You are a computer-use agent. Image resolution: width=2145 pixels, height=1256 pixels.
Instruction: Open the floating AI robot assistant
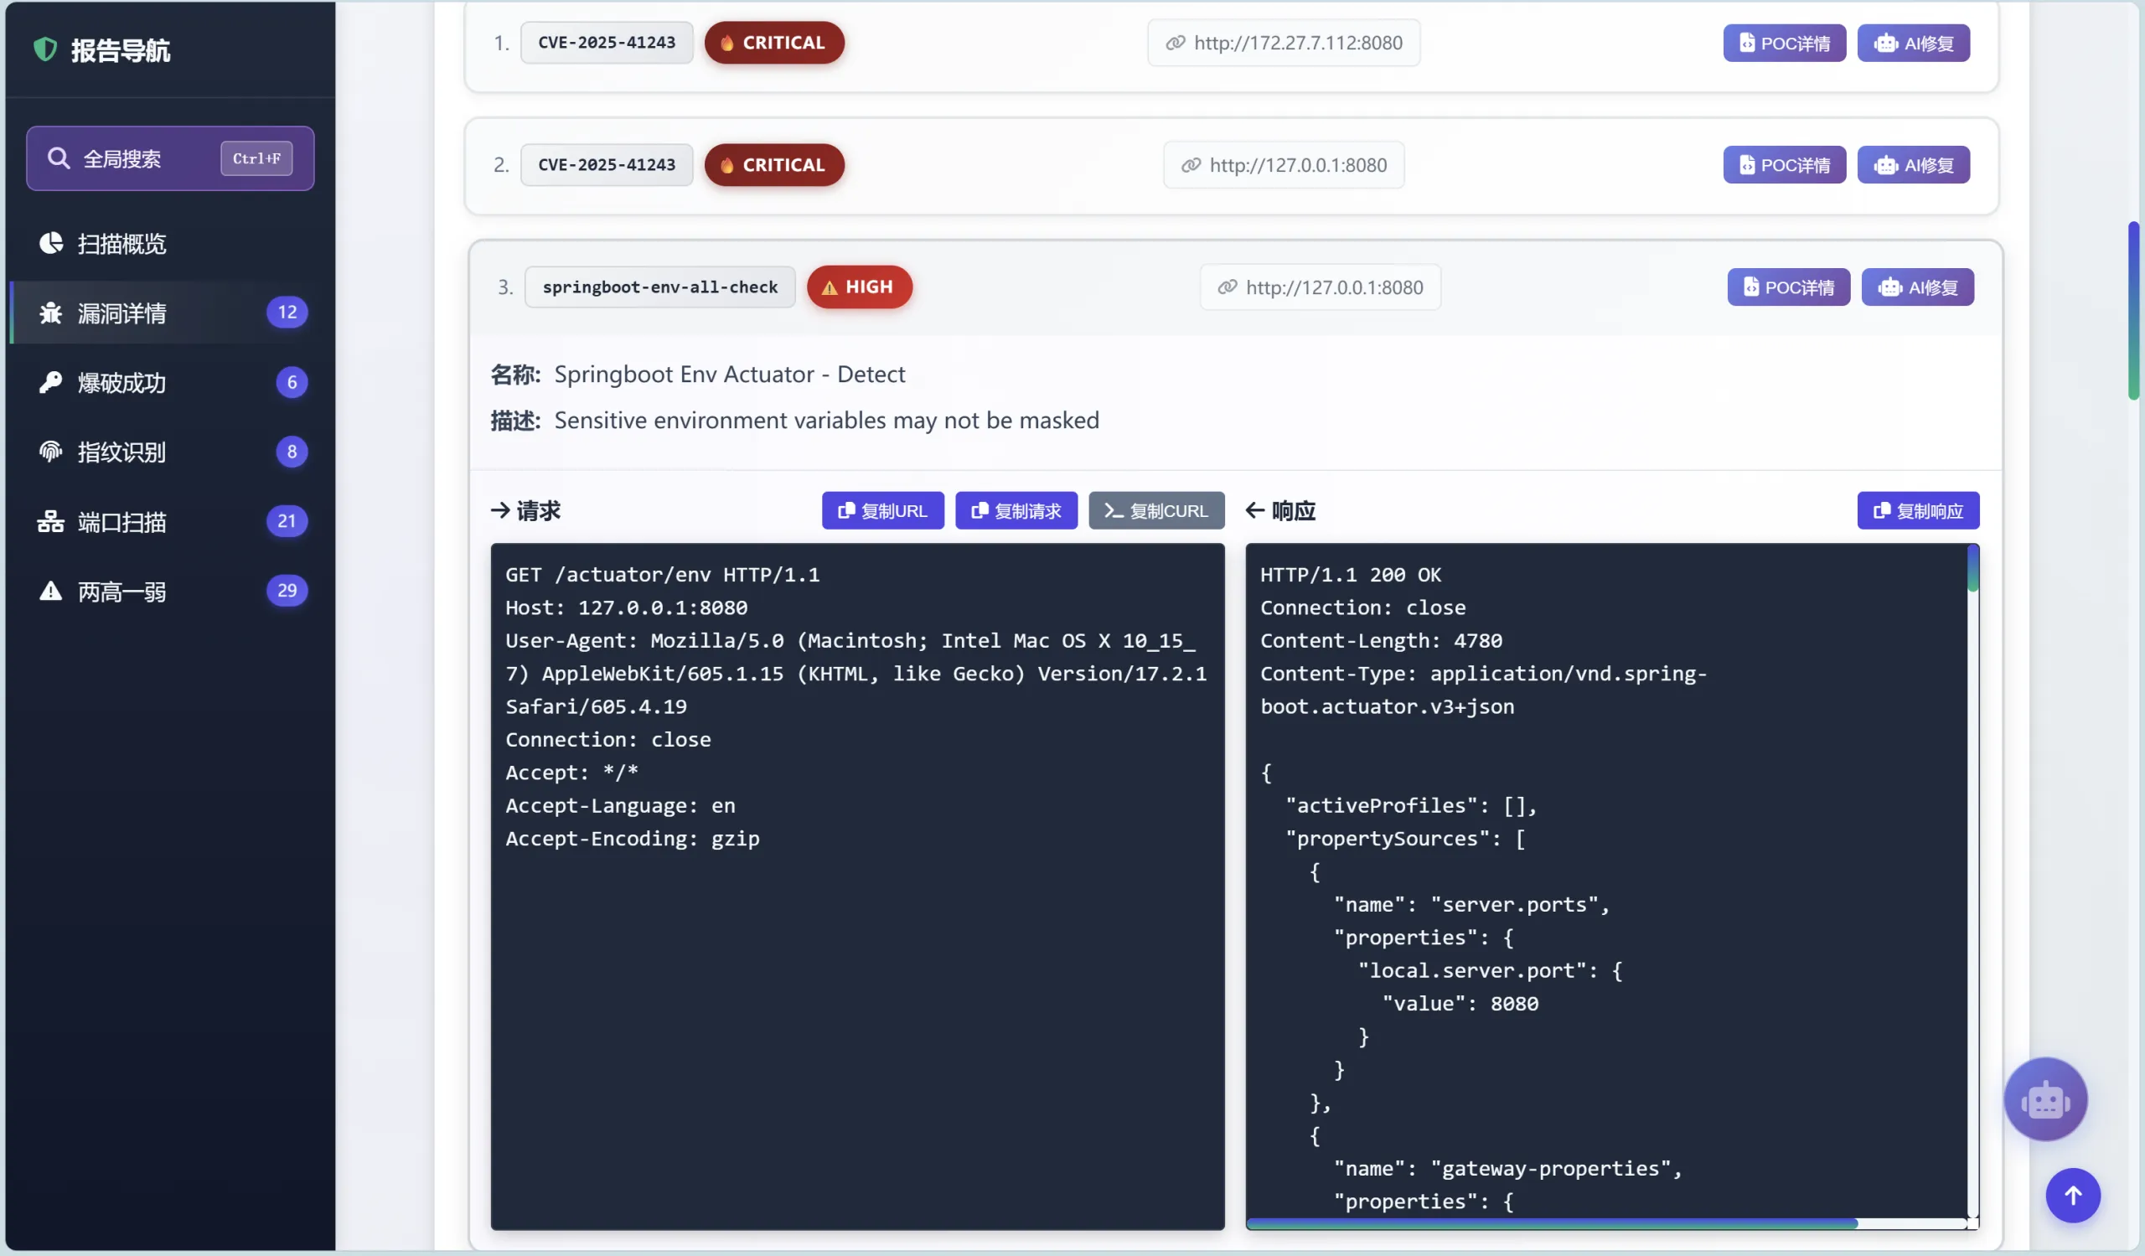2045,1098
